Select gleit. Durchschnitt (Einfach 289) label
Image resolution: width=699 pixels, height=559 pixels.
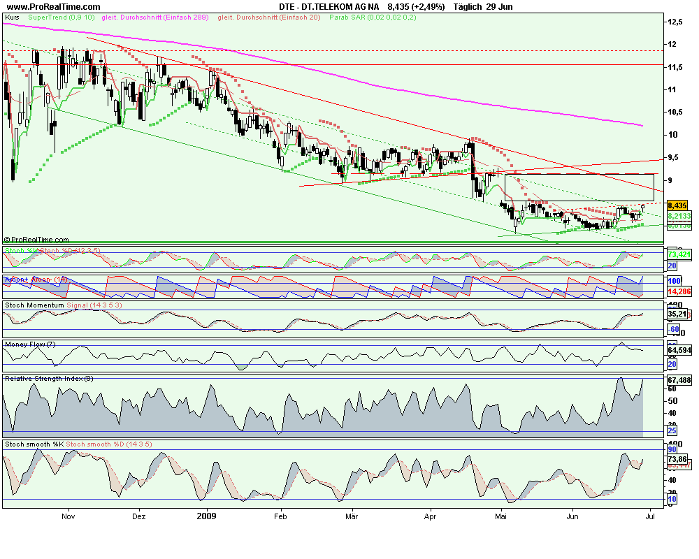155,17
